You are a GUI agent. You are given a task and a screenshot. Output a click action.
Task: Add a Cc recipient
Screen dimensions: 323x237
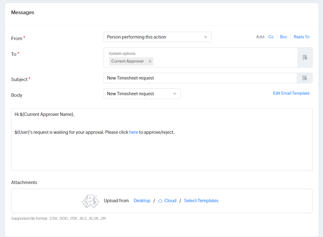[x=271, y=37]
